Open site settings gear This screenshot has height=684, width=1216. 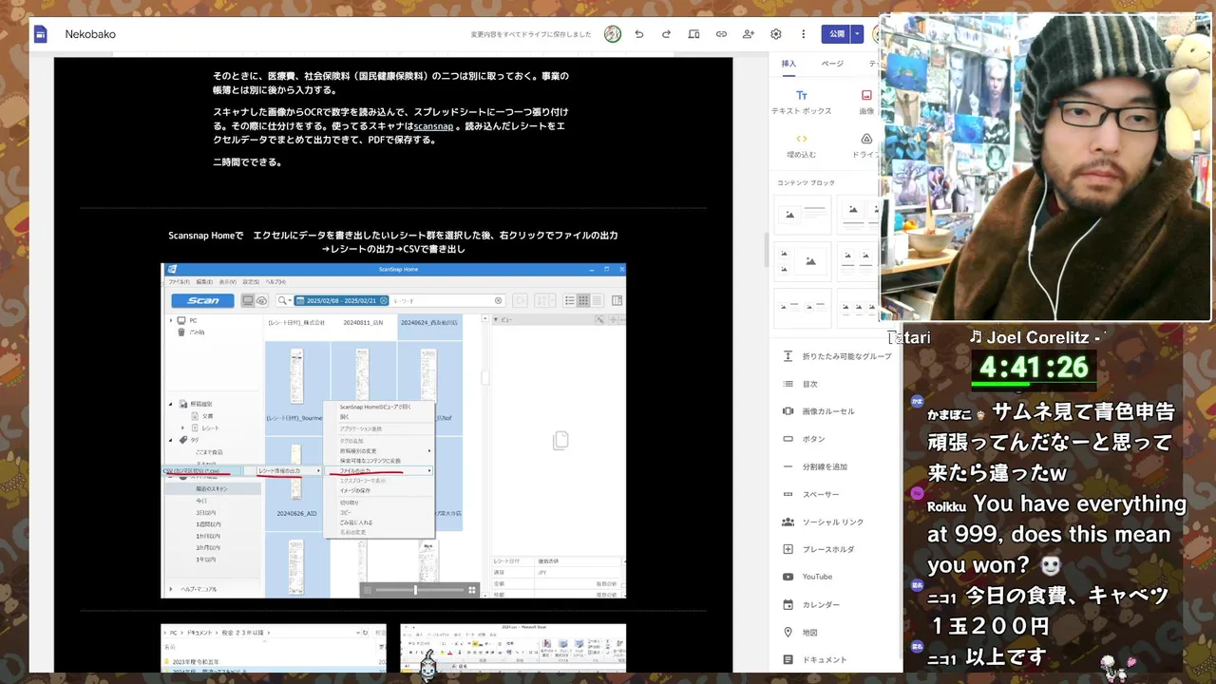click(776, 34)
